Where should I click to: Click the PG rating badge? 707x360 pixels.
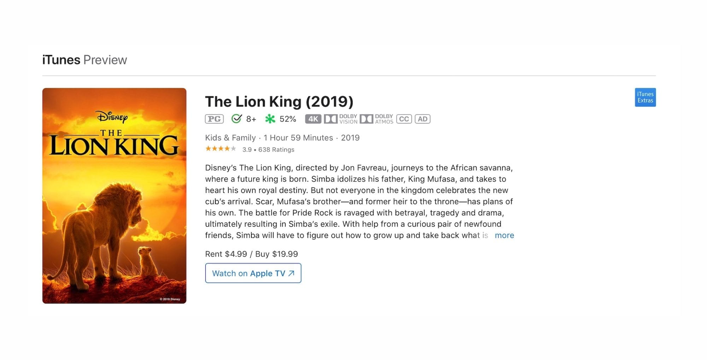tap(214, 119)
